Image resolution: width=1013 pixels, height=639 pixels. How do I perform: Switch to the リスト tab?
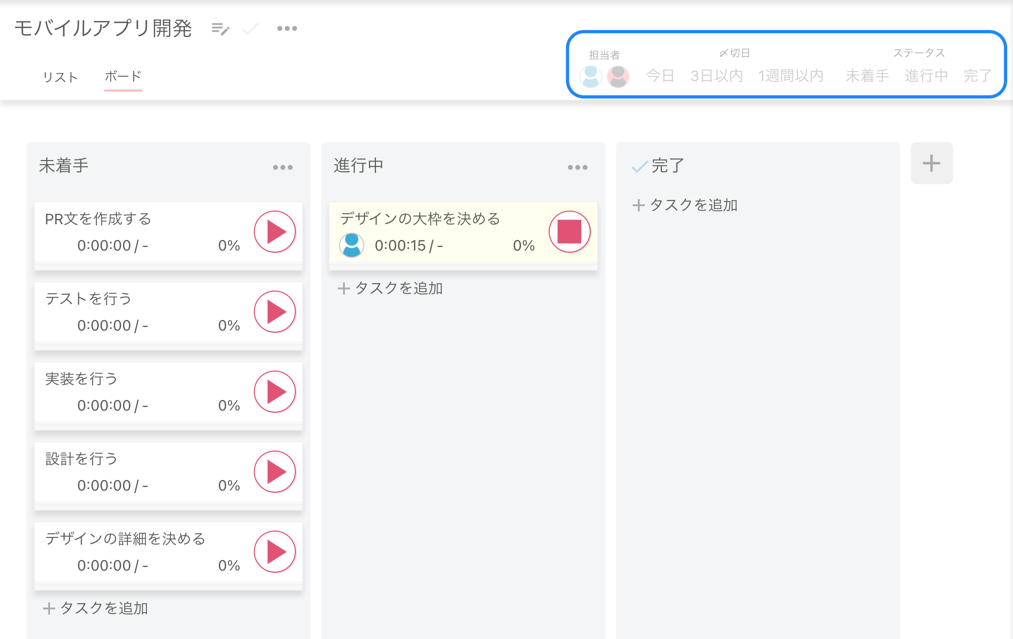tap(60, 77)
